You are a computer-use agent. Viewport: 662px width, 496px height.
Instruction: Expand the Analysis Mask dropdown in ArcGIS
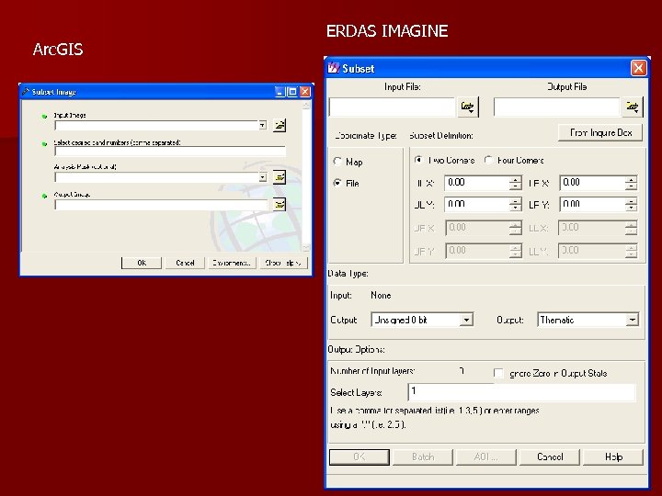[x=263, y=177]
